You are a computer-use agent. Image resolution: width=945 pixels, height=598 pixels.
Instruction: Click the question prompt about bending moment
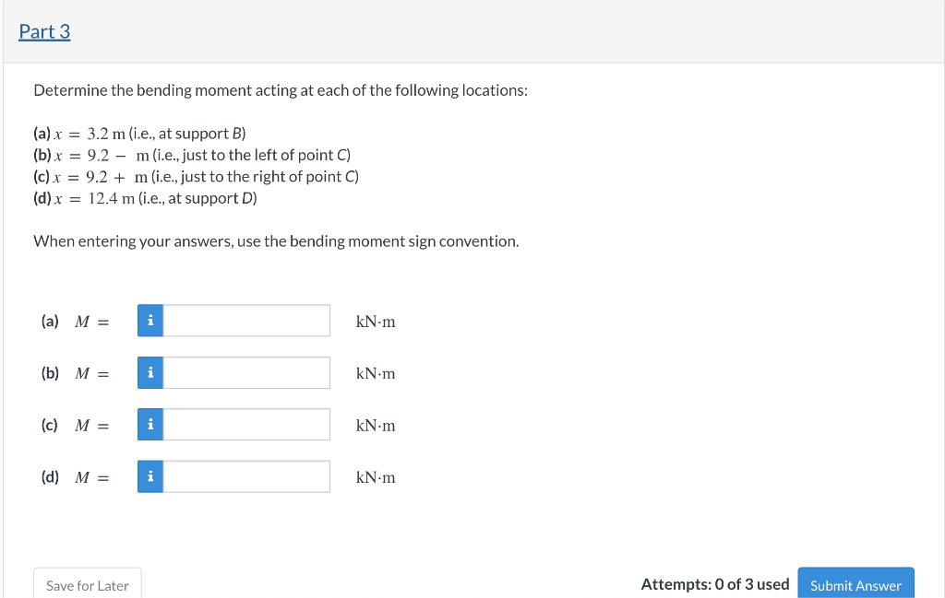coord(281,90)
